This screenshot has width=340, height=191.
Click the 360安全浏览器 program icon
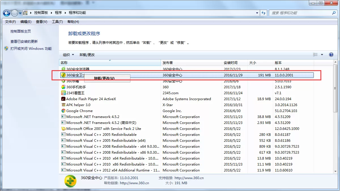click(x=63, y=69)
